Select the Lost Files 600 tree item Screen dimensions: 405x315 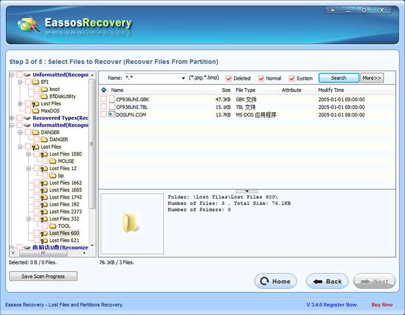[x=64, y=233]
